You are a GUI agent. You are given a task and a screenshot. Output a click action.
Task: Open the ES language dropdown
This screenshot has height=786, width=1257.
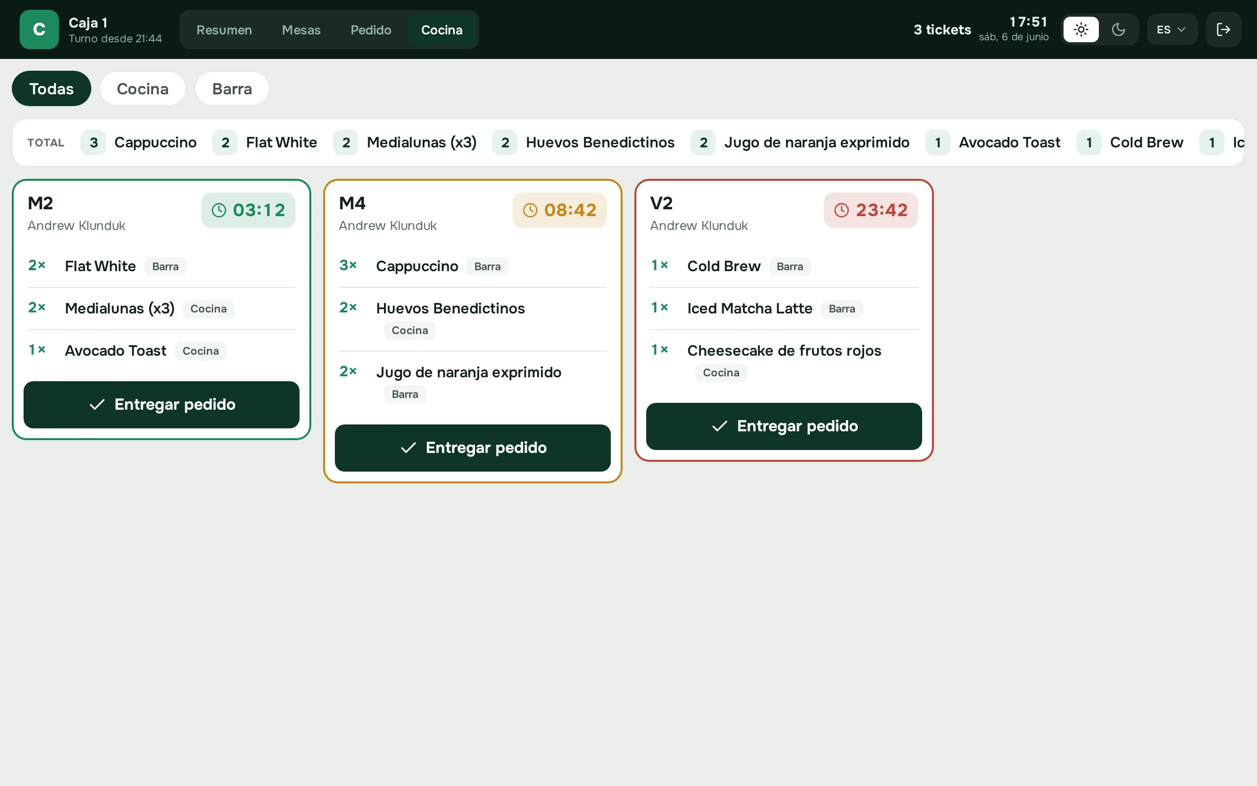[x=1172, y=29]
